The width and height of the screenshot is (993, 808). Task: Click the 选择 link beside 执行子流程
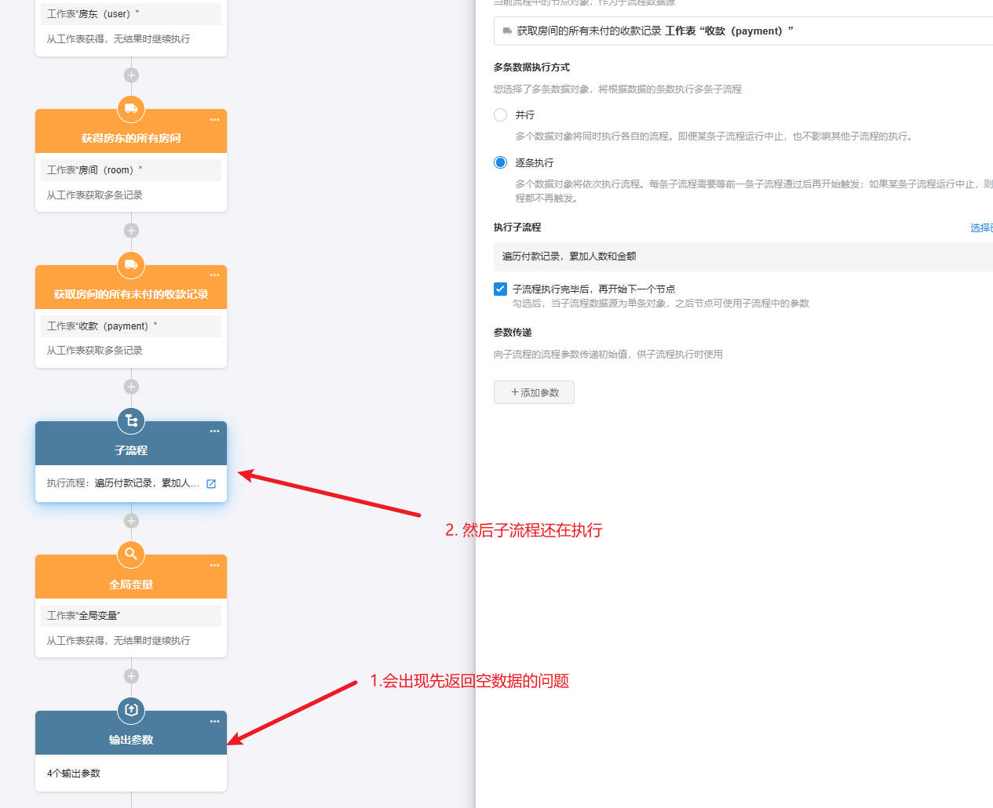(981, 228)
